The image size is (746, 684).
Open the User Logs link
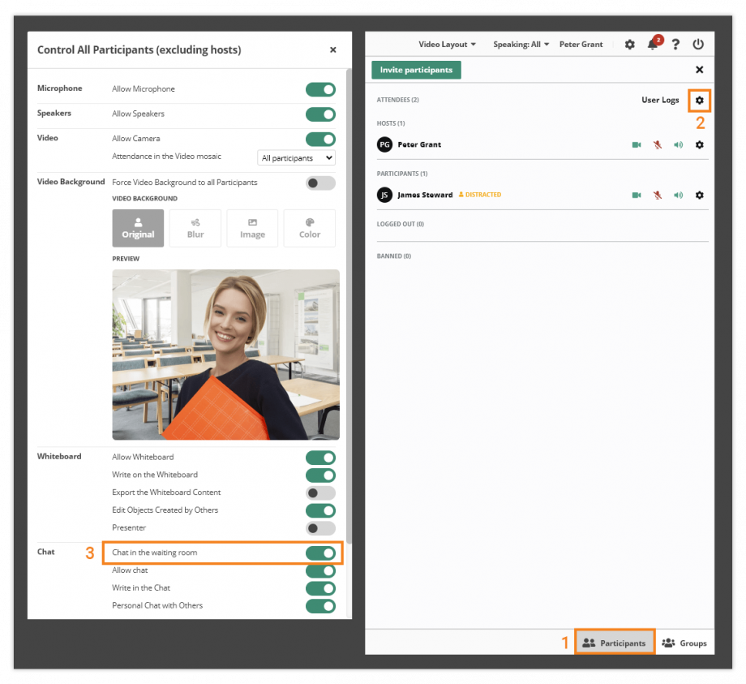[x=659, y=100]
